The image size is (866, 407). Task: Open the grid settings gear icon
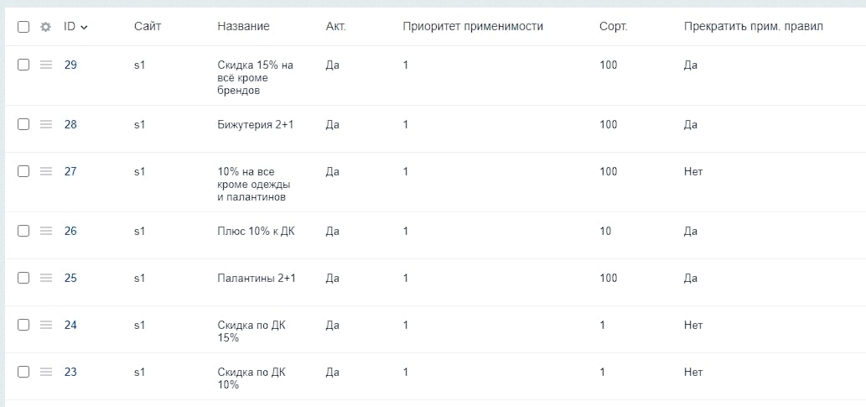tap(46, 27)
